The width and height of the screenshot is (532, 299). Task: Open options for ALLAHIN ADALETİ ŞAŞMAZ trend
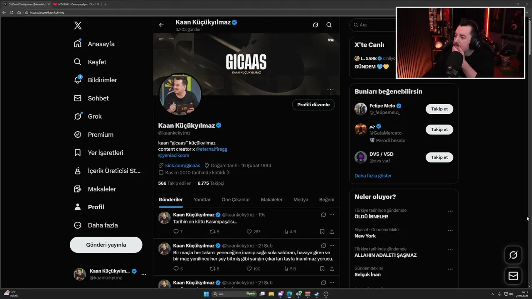coord(450,250)
